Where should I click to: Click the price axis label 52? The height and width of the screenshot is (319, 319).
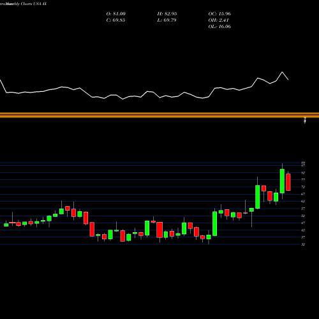point(303,216)
